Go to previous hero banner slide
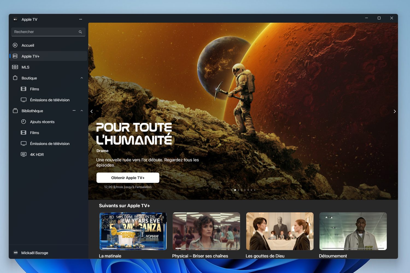The image size is (410, 273). [x=92, y=111]
